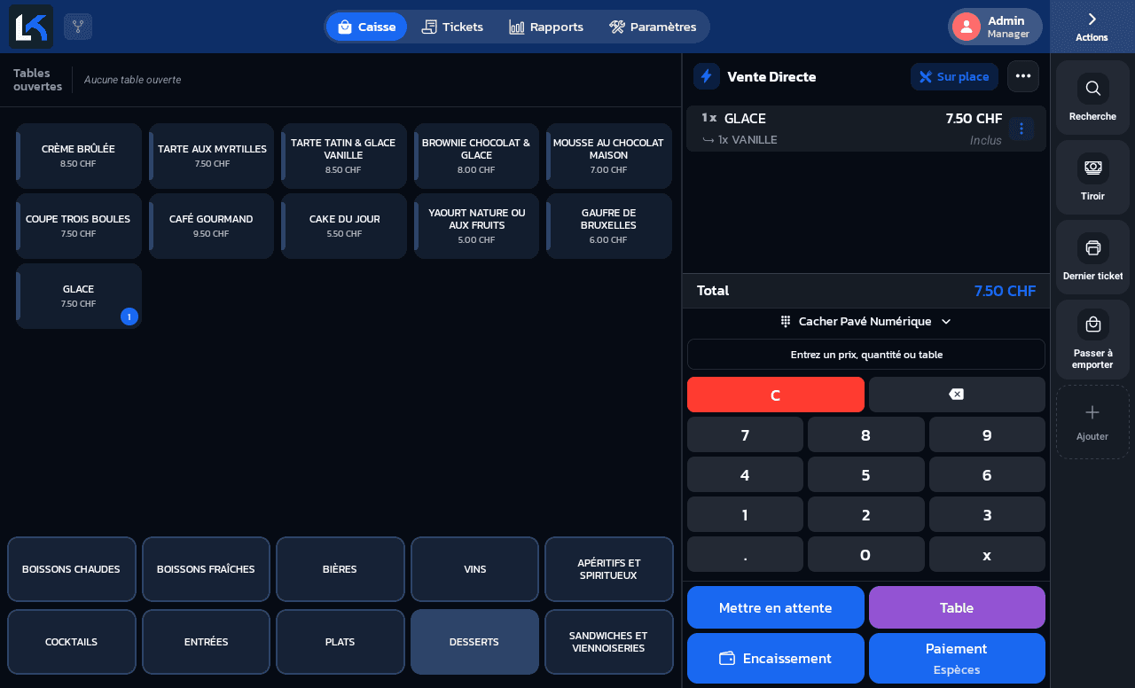Add Gaufre de Bruxelles to order

tap(609, 226)
